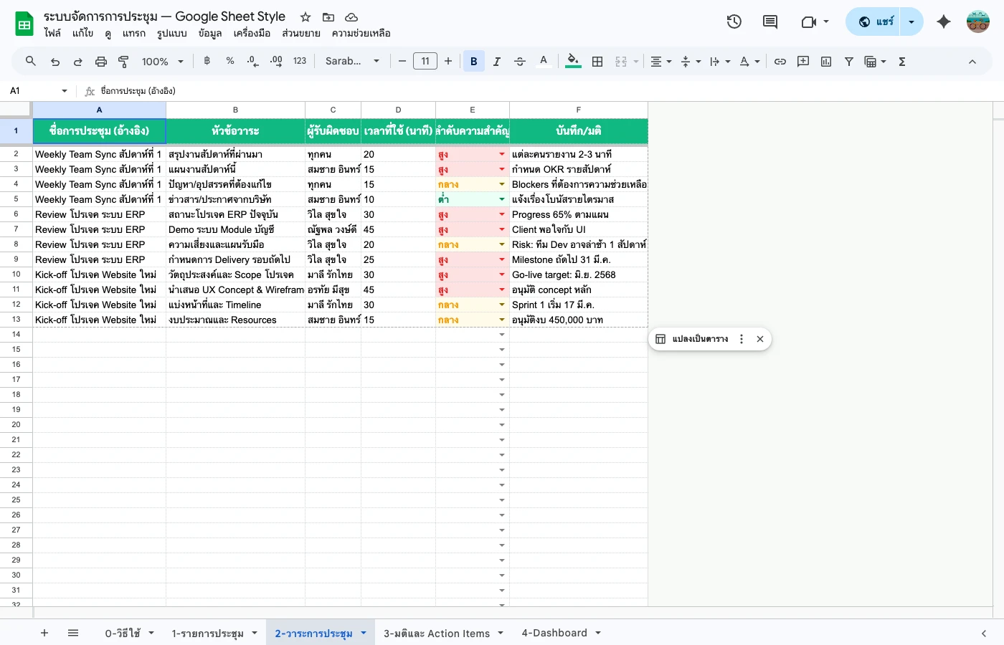This screenshot has width=1004, height=645.
Task: Click the Functions (Σ) icon
Action: [x=901, y=61]
